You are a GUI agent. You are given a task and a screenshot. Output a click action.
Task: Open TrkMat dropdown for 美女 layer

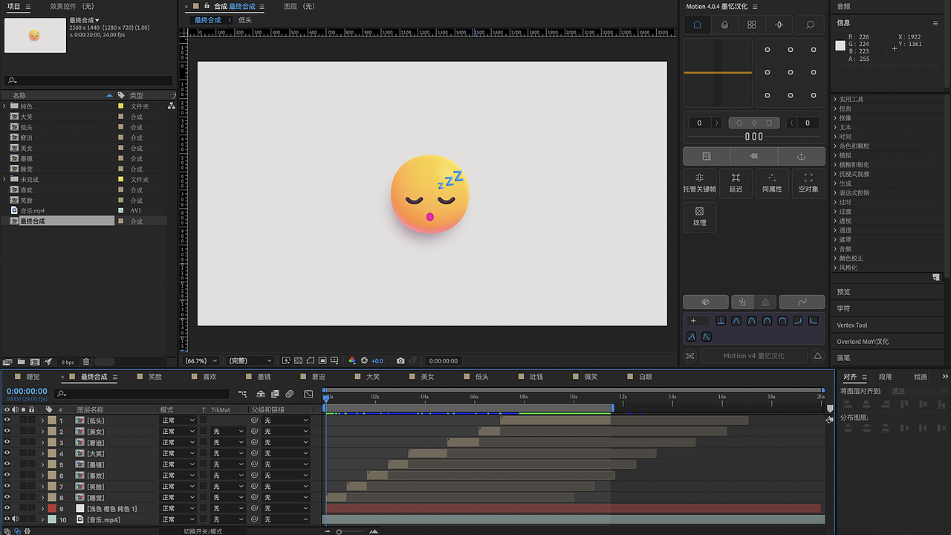(228, 432)
